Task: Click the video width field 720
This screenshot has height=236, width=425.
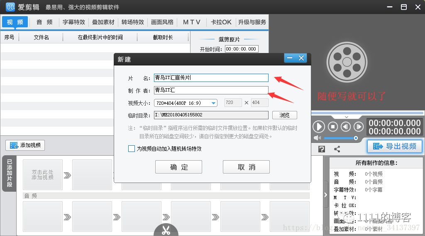Action: 233,103
